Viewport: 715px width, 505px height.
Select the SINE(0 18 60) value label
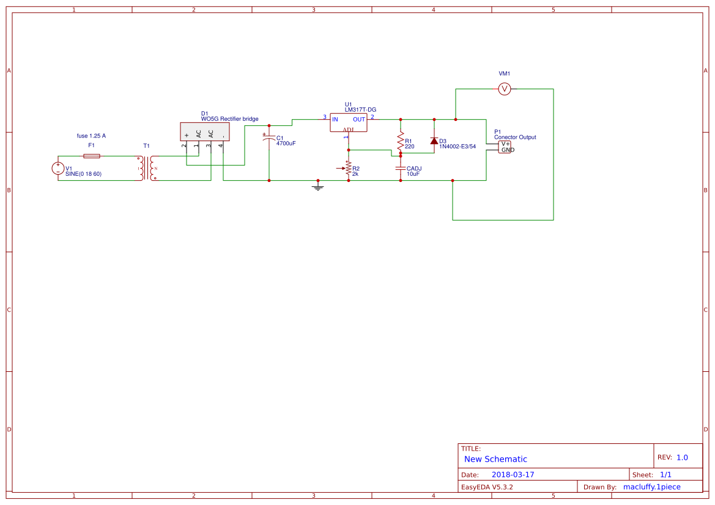click(83, 173)
